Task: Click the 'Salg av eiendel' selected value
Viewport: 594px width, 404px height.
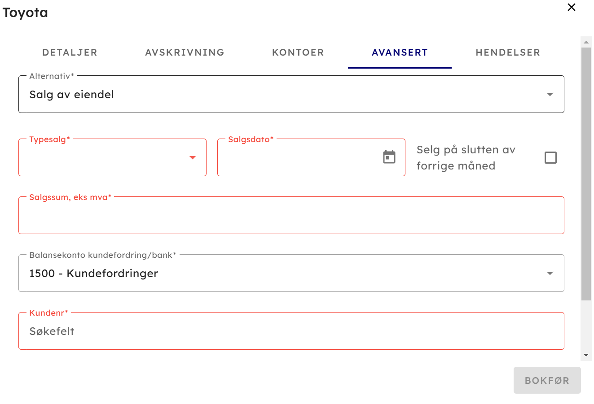Action: pos(72,95)
